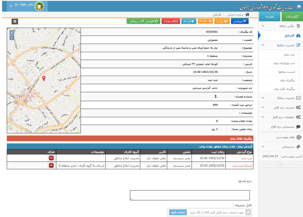The height and width of the screenshot is (217, 303).
Task: Click the درج پاسخ text field
Action: (x=190, y=195)
